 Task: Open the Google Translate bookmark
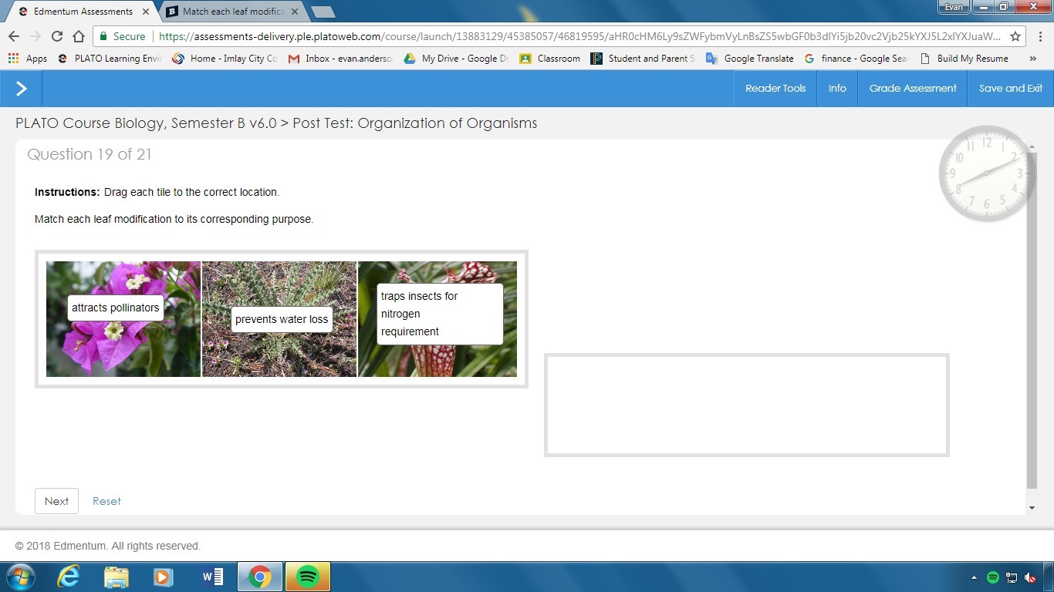click(x=749, y=58)
